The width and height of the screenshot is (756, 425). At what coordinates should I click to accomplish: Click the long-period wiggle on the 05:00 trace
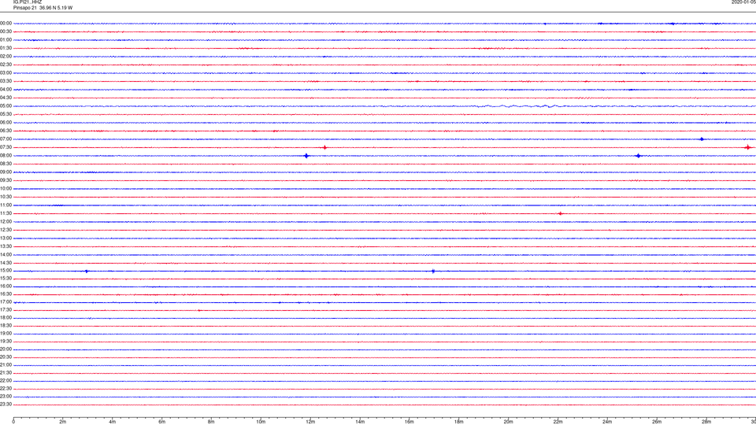(x=523, y=106)
